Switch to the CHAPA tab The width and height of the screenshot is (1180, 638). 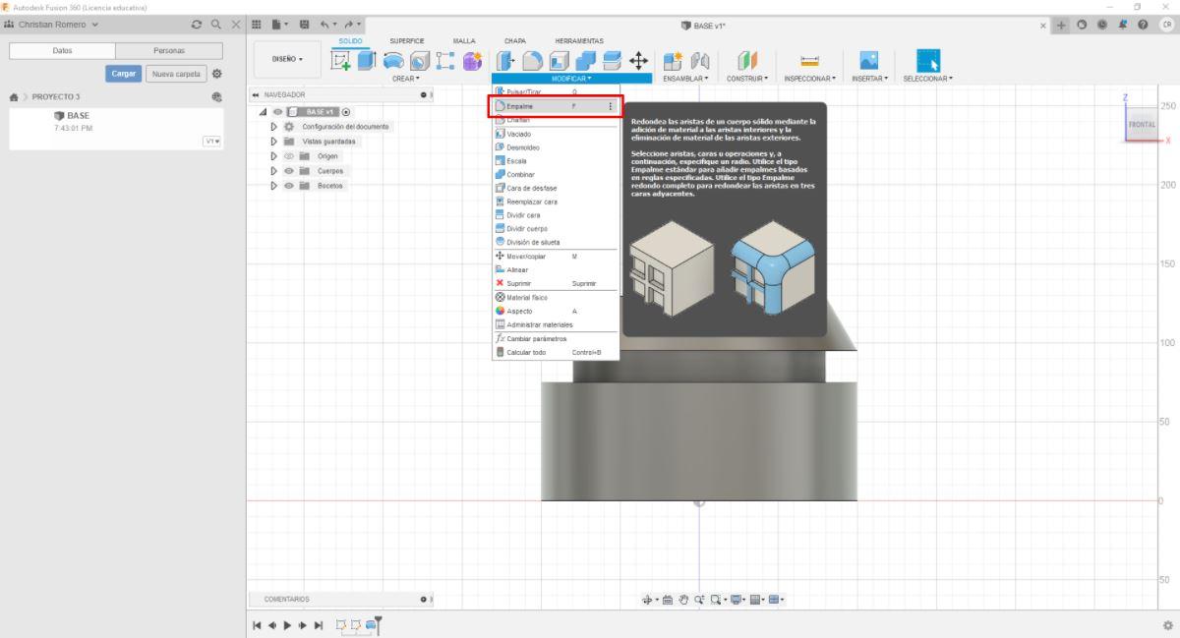click(x=515, y=40)
